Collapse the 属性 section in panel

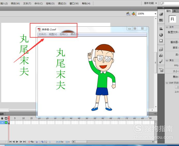tap(167, 60)
